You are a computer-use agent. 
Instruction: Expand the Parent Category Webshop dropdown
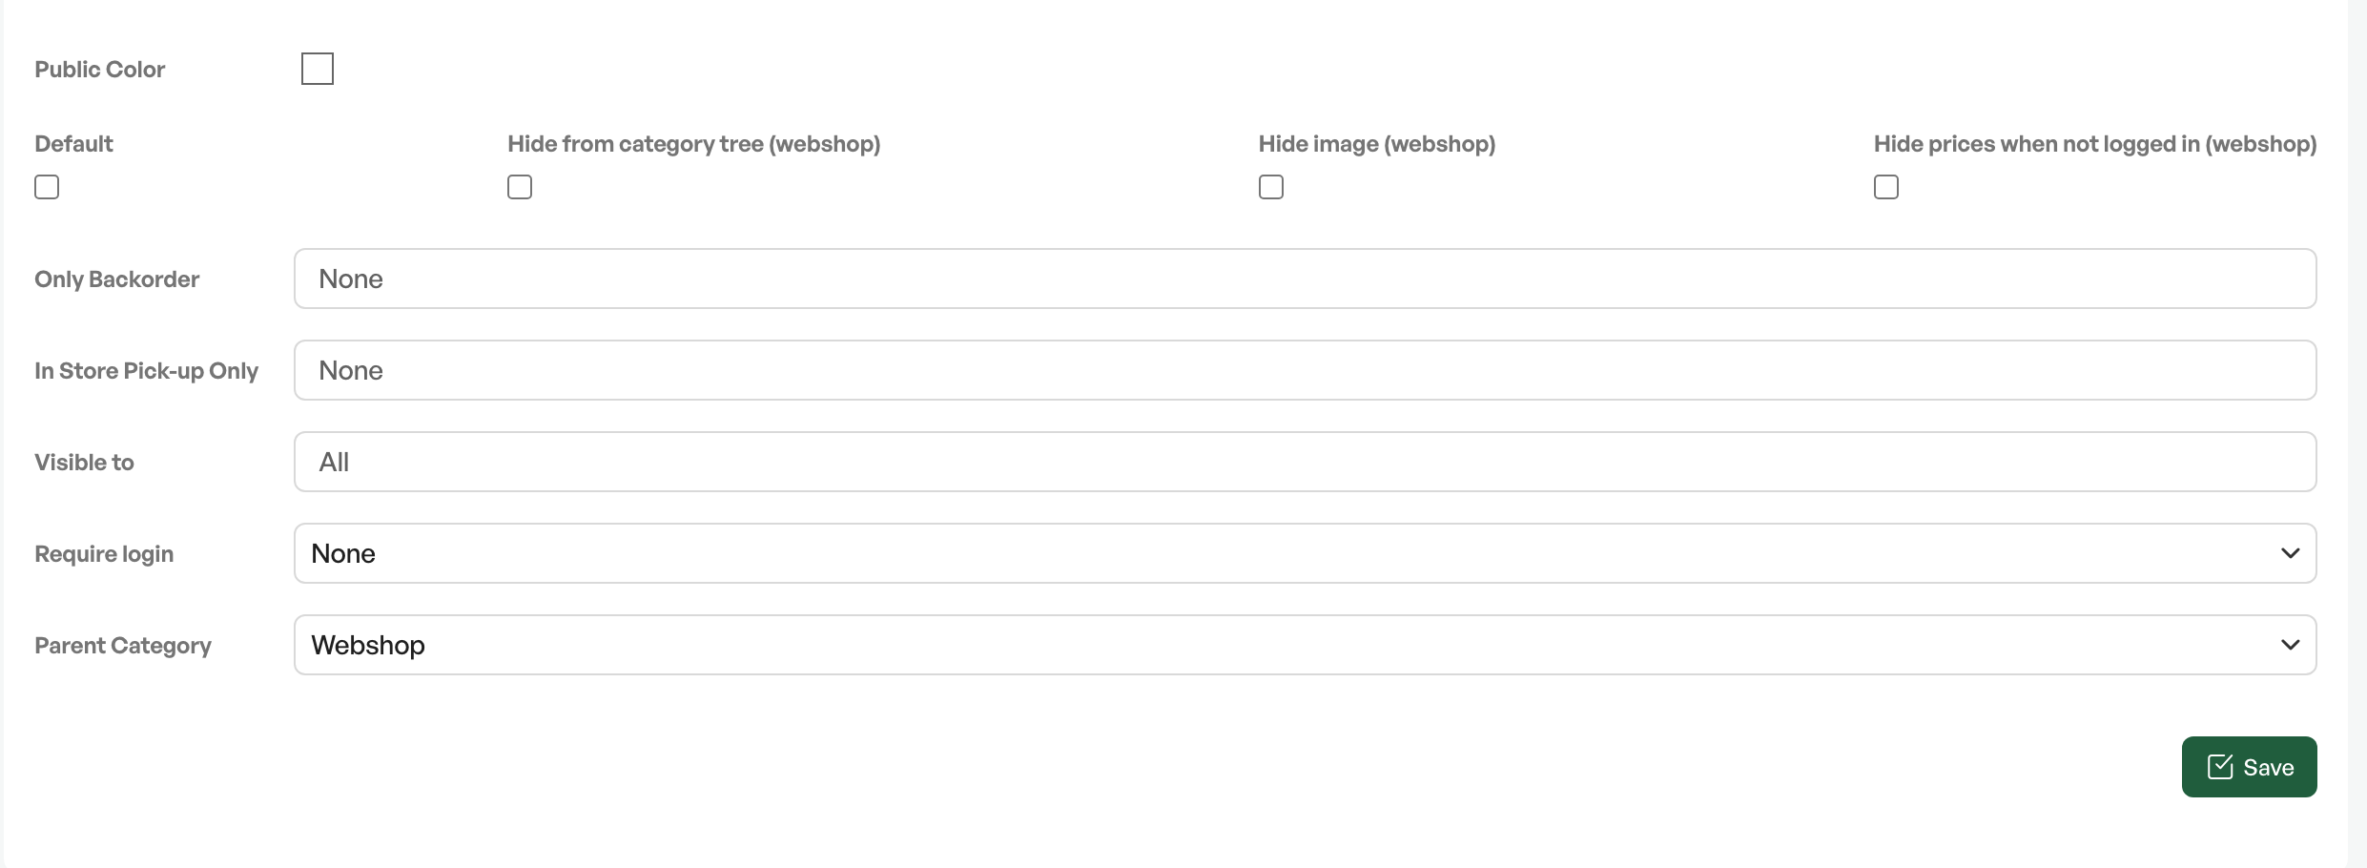click(1306, 645)
